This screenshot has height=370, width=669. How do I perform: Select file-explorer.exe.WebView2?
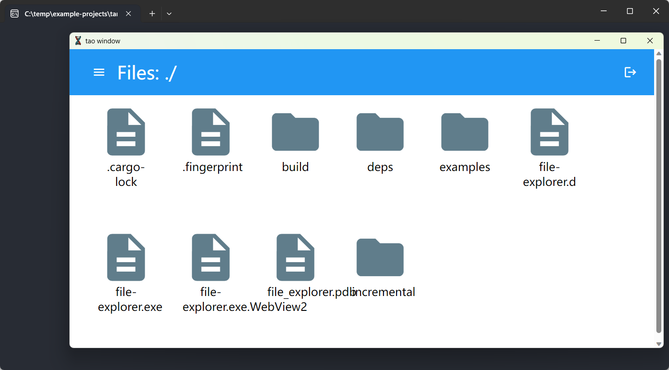click(211, 257)
